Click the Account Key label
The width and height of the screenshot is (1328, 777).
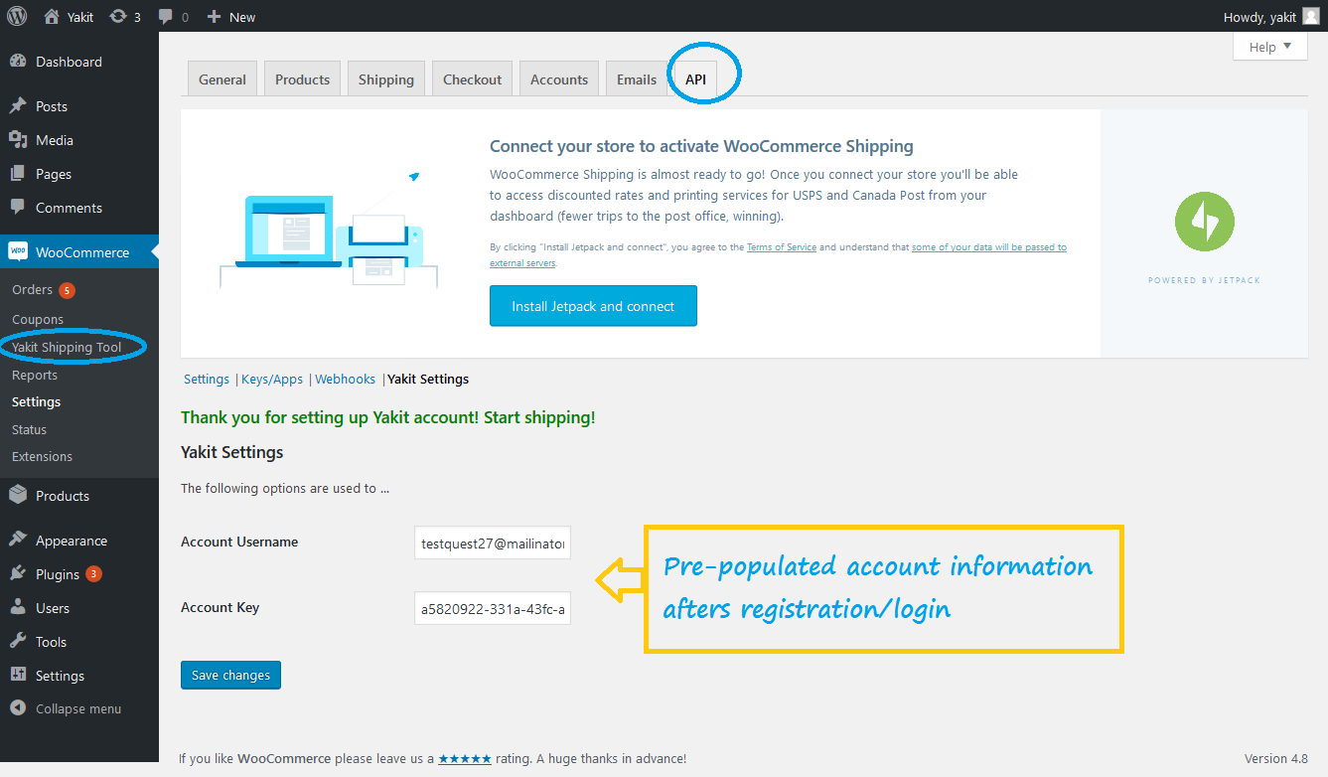220,607
